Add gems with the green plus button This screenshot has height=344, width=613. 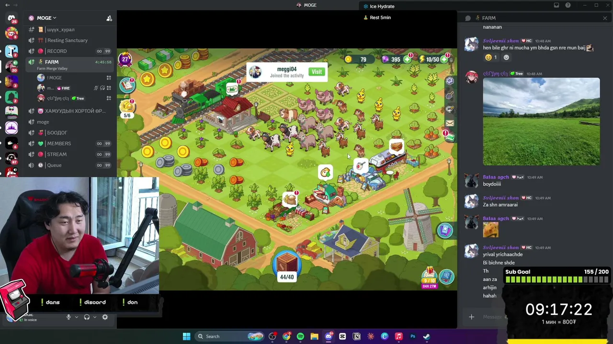(x=407, y=59)
